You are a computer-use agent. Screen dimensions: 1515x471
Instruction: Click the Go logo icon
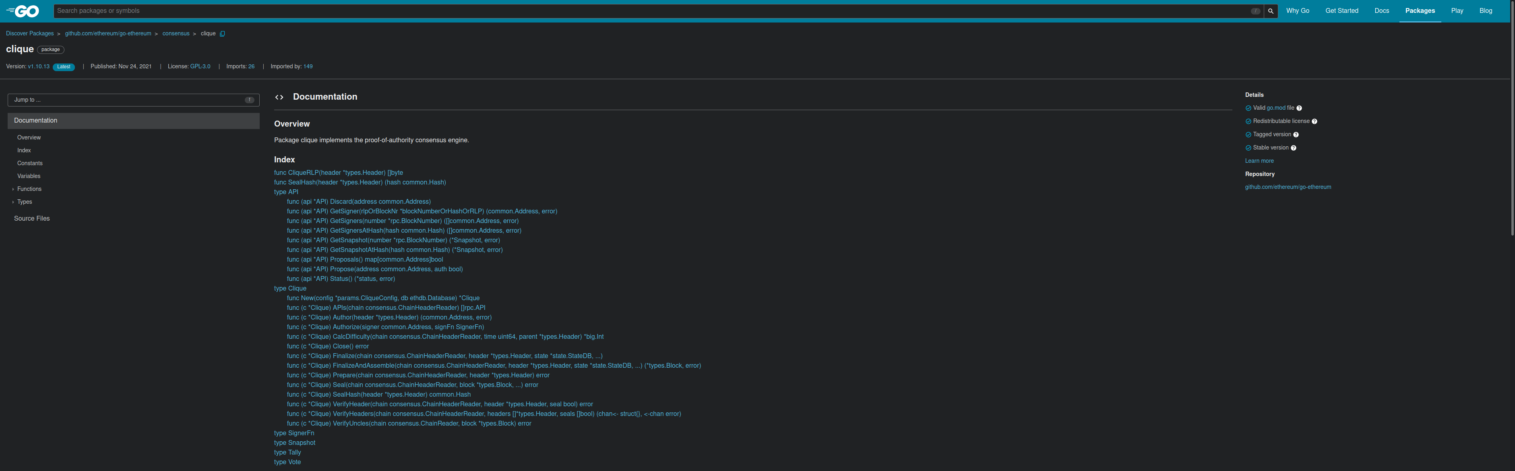[x=23, y=11]
